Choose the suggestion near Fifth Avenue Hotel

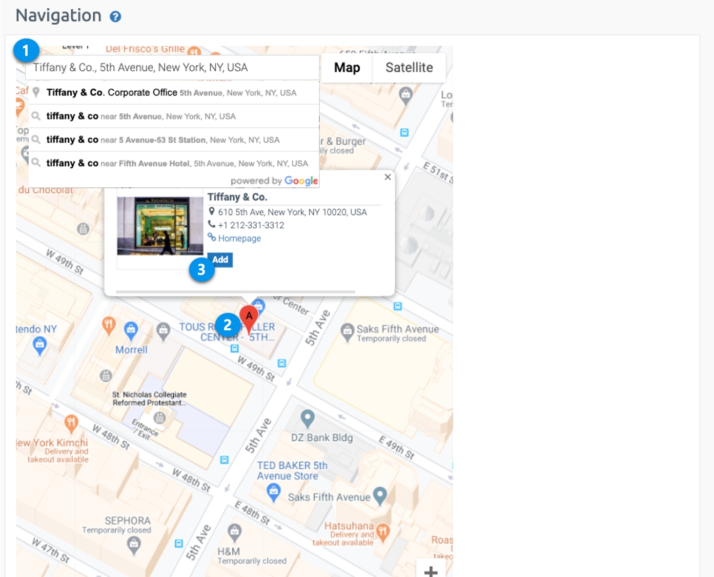coord(174,164)
